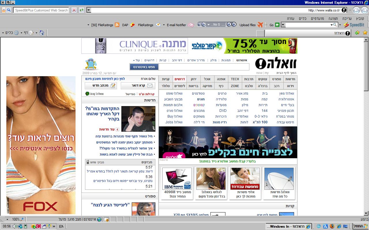This screenshot has height=230, width=369.
Task: Click the Show Desktop quick launch icon
Action: point(345,226)
